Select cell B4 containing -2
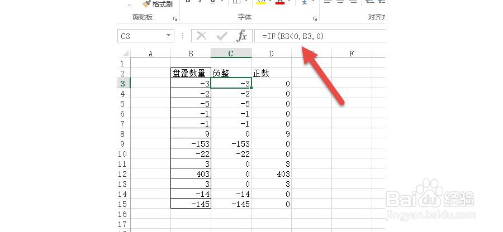This screenshot has width=503, height=232. 191,94
